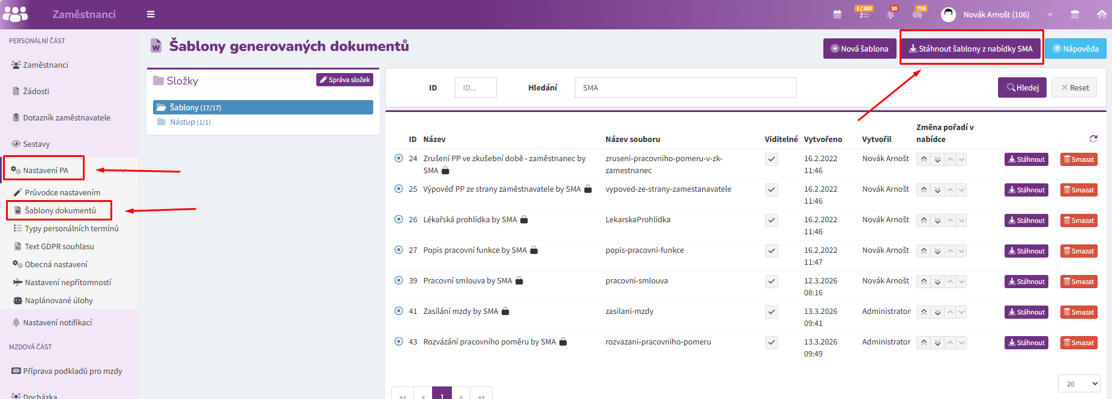Refresh the table using the reload icon

(x=1093, y=139)
